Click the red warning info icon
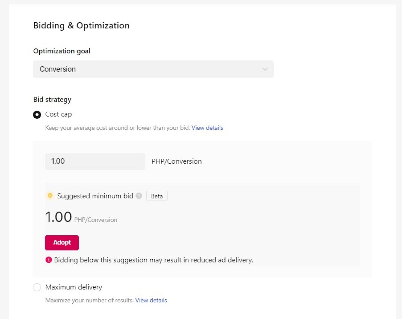Screen dimensions: 402x319 (x=49, y=260)
